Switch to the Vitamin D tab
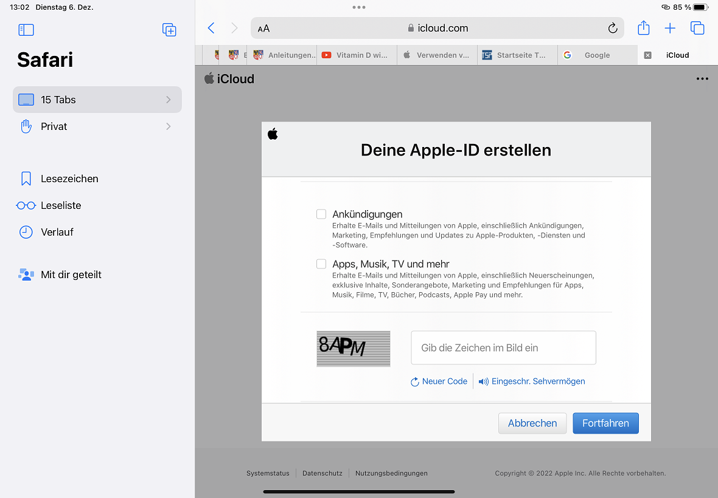Screen dimensions: 718x498 [357, 55]
